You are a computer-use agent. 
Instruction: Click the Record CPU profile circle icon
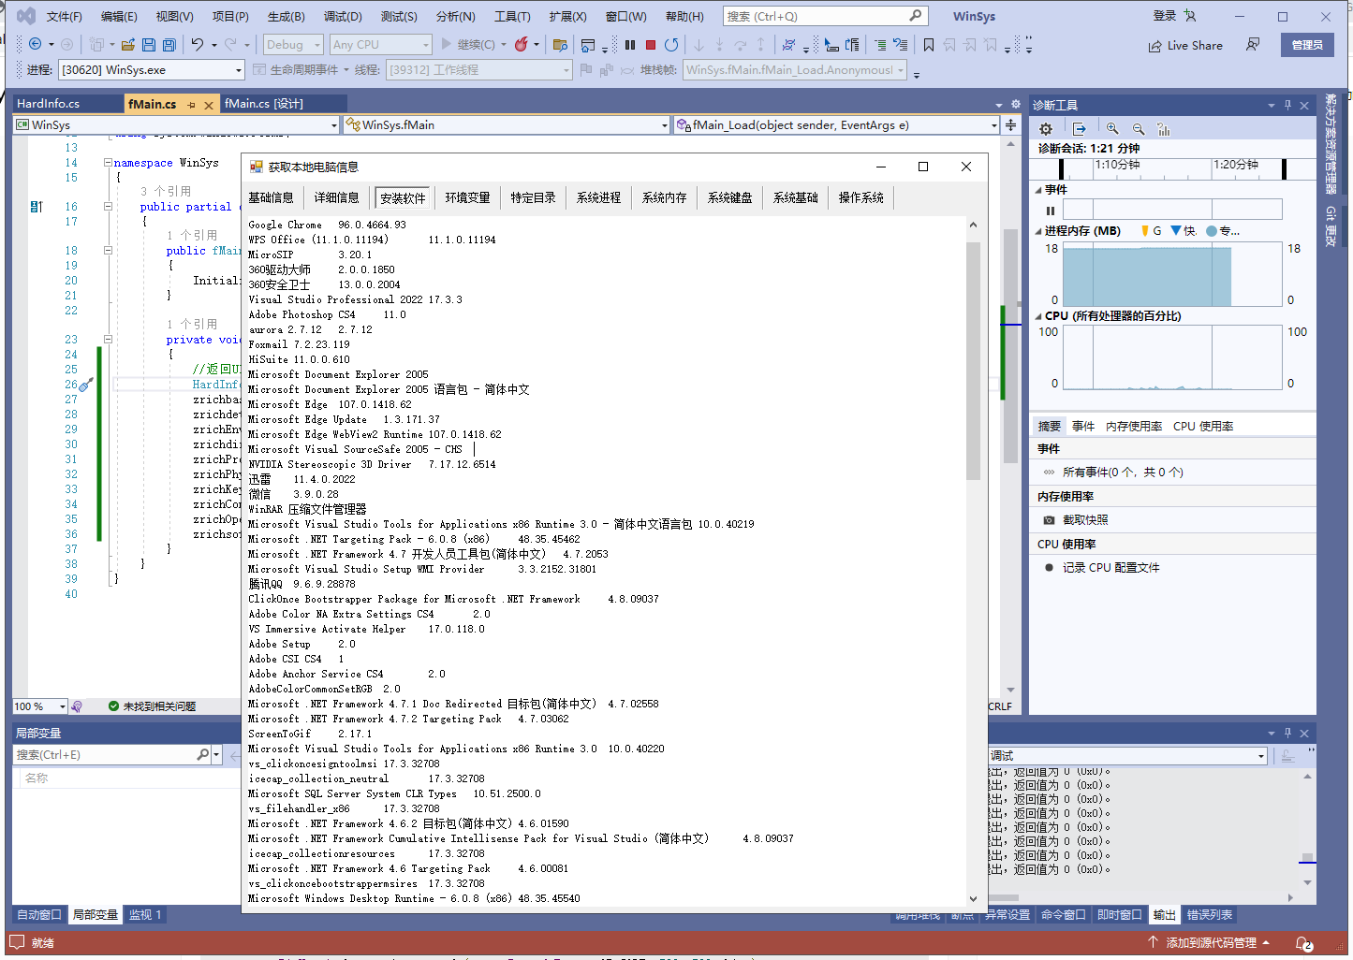1049,568
